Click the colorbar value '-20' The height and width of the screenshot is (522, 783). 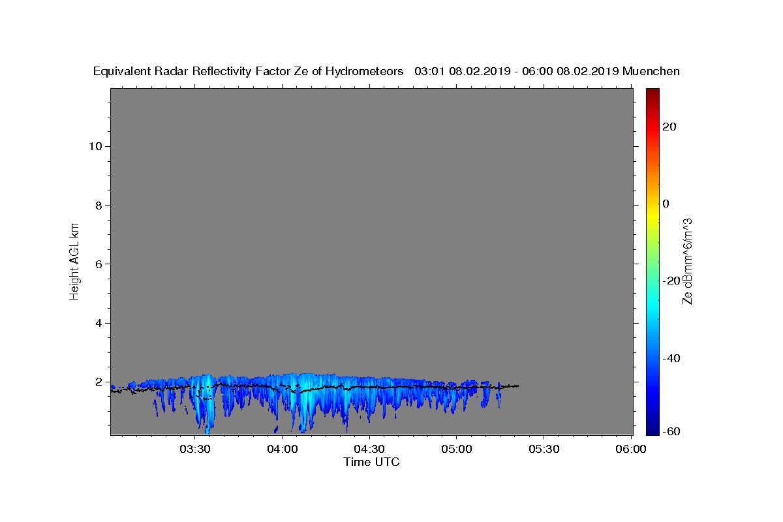click(671, 281)
